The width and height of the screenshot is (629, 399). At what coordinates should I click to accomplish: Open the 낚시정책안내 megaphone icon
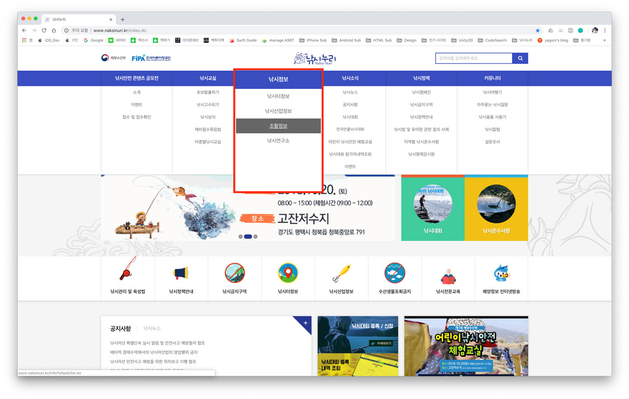click(x=181, y=273)
